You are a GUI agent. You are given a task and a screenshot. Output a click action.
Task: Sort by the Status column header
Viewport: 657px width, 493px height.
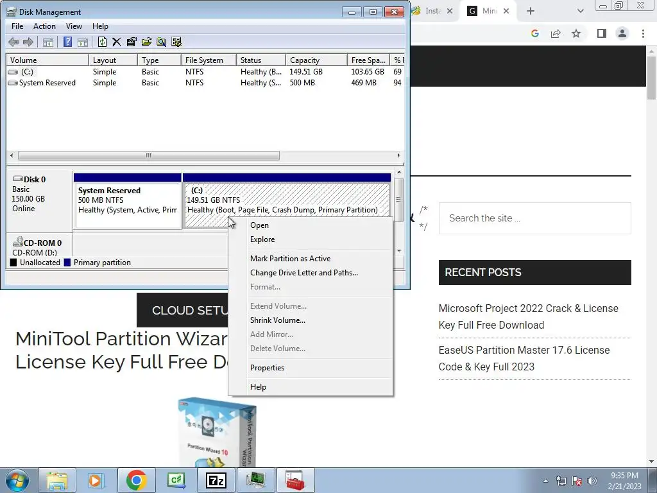pyautogui.click(x=261, y=60)
